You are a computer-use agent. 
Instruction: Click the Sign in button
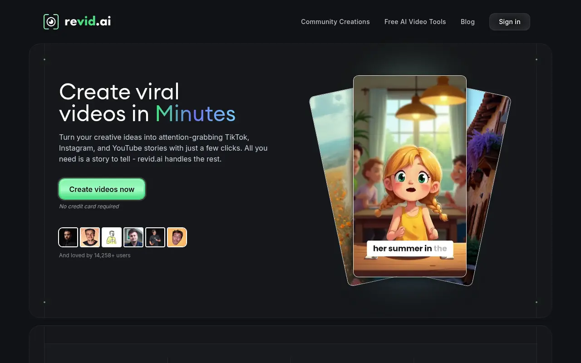[x=509, y=21]
